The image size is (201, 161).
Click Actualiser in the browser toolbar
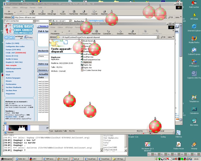coord(42,12)
